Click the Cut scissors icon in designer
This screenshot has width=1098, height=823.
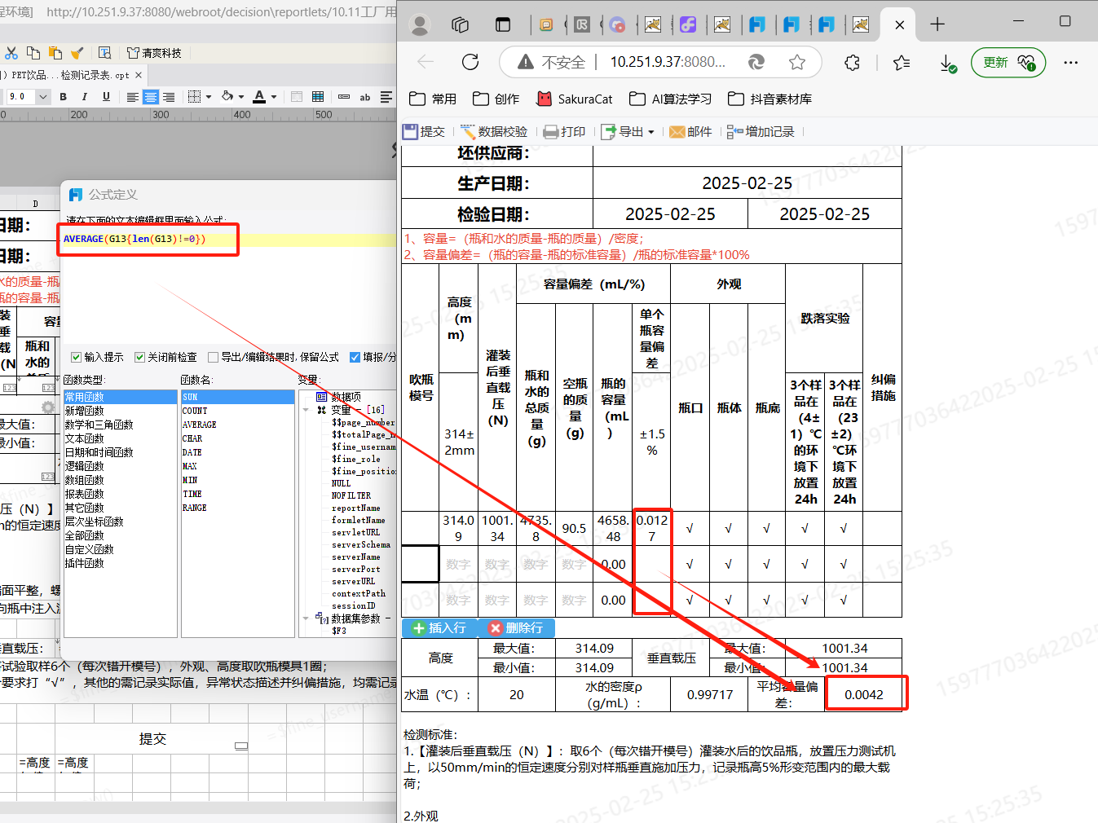coord(11,53)
